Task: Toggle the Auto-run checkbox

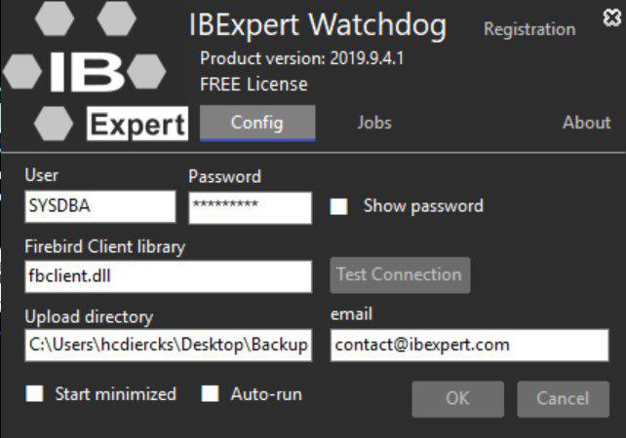Action: [210, 394]
